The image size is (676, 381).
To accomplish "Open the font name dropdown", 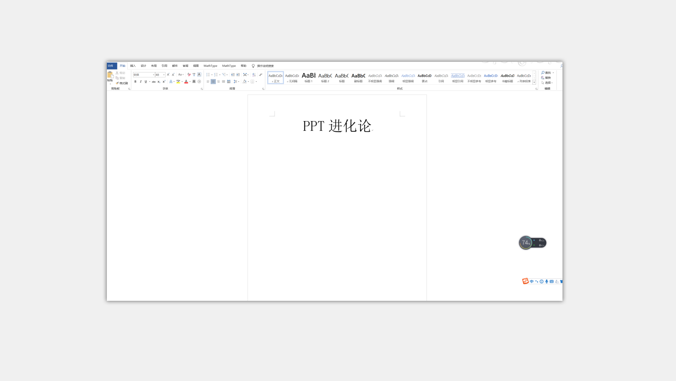I will (x=153, y=75).
